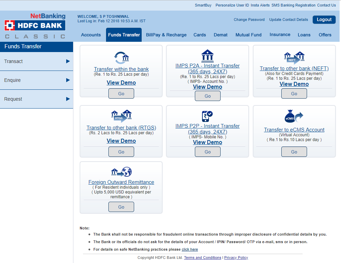The width and height of the screenshot is (341, 263).
Task: Click the Last Log in timestamp text
Action: click(111, 21)
